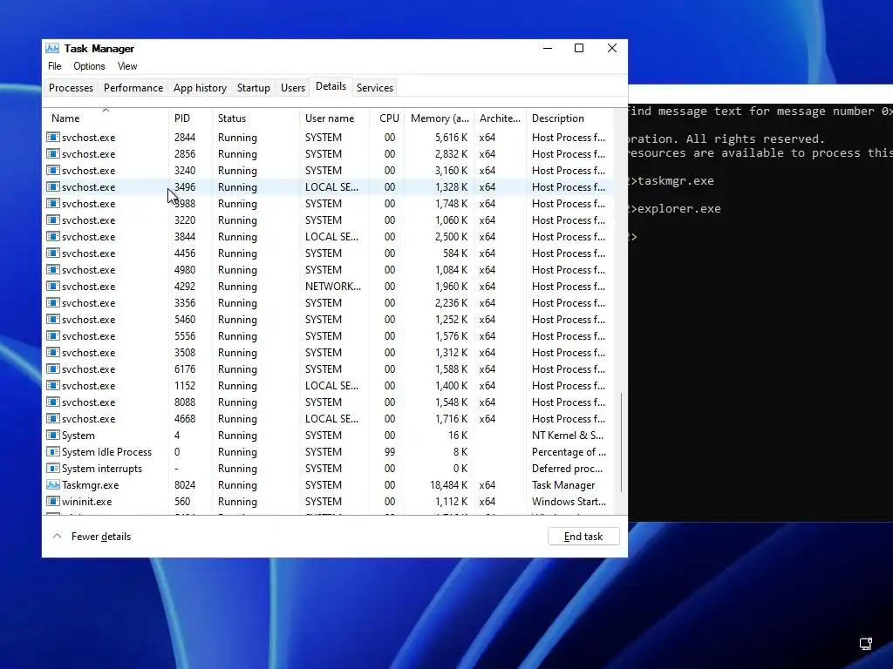This screenshot has width=893, height=669.
Task: Click the icon of svchost.exe PID 4980
Action: 53,269
